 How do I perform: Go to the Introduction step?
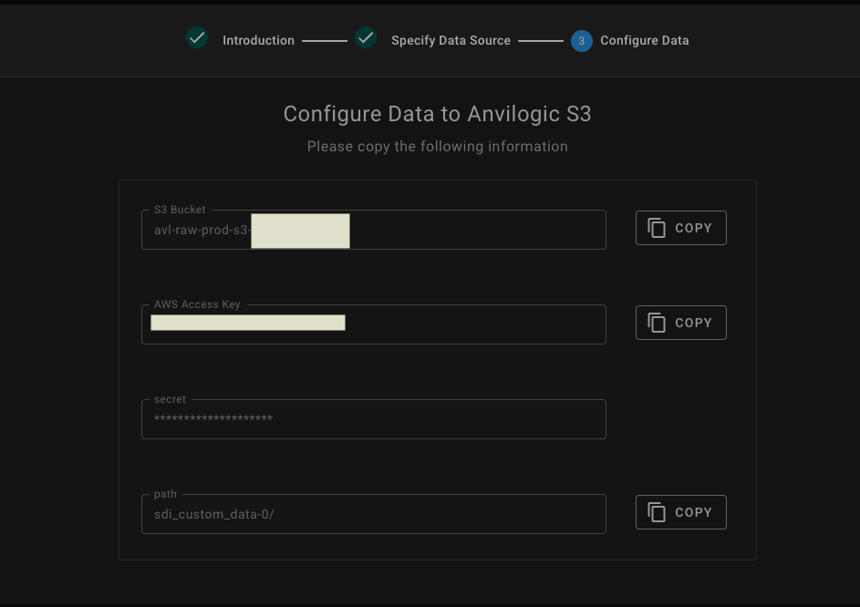(258, 41)
